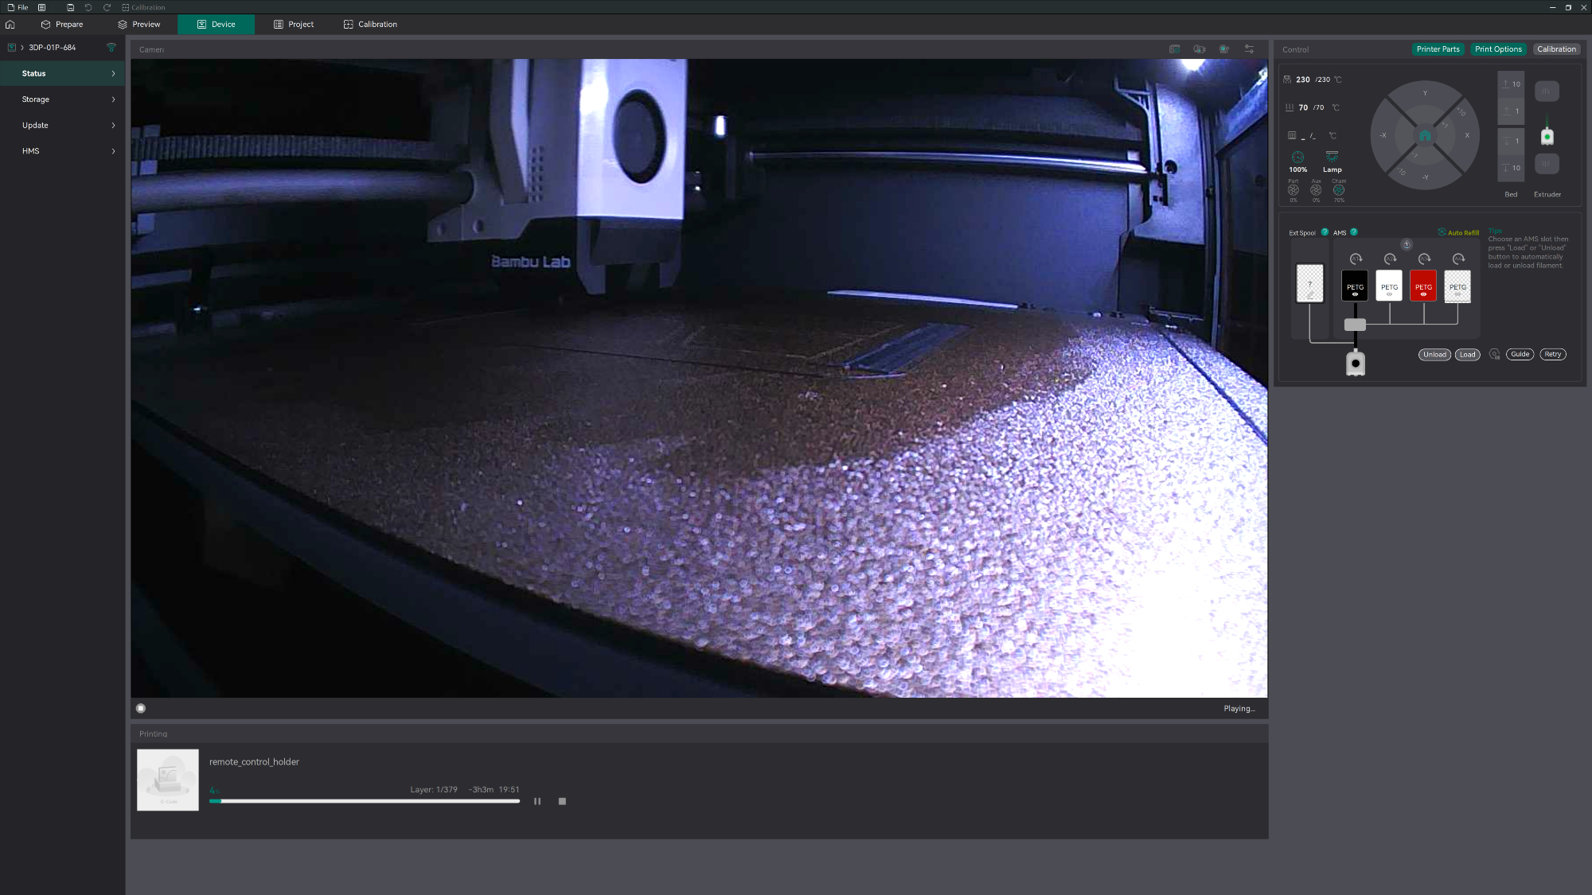Click the timelapse recording camera icon
Viewport: 1592px width, 895px height.
[x=1199, y=49]
